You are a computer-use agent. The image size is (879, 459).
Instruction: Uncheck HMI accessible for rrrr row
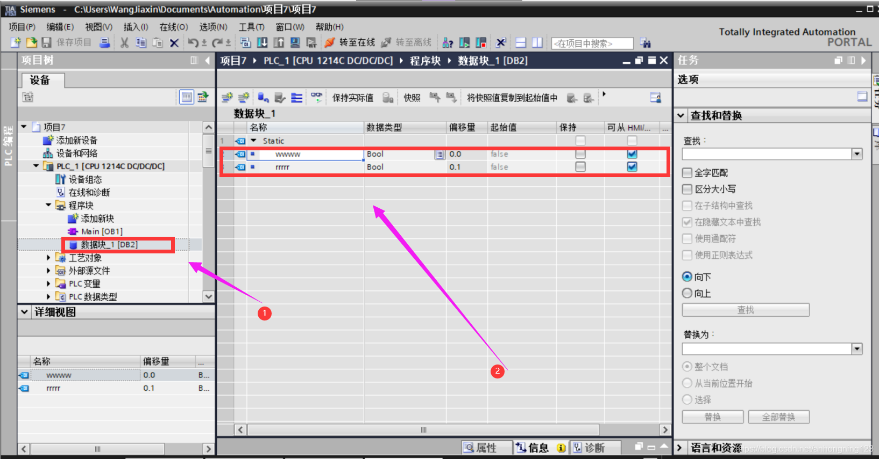[x=632, y=167]
